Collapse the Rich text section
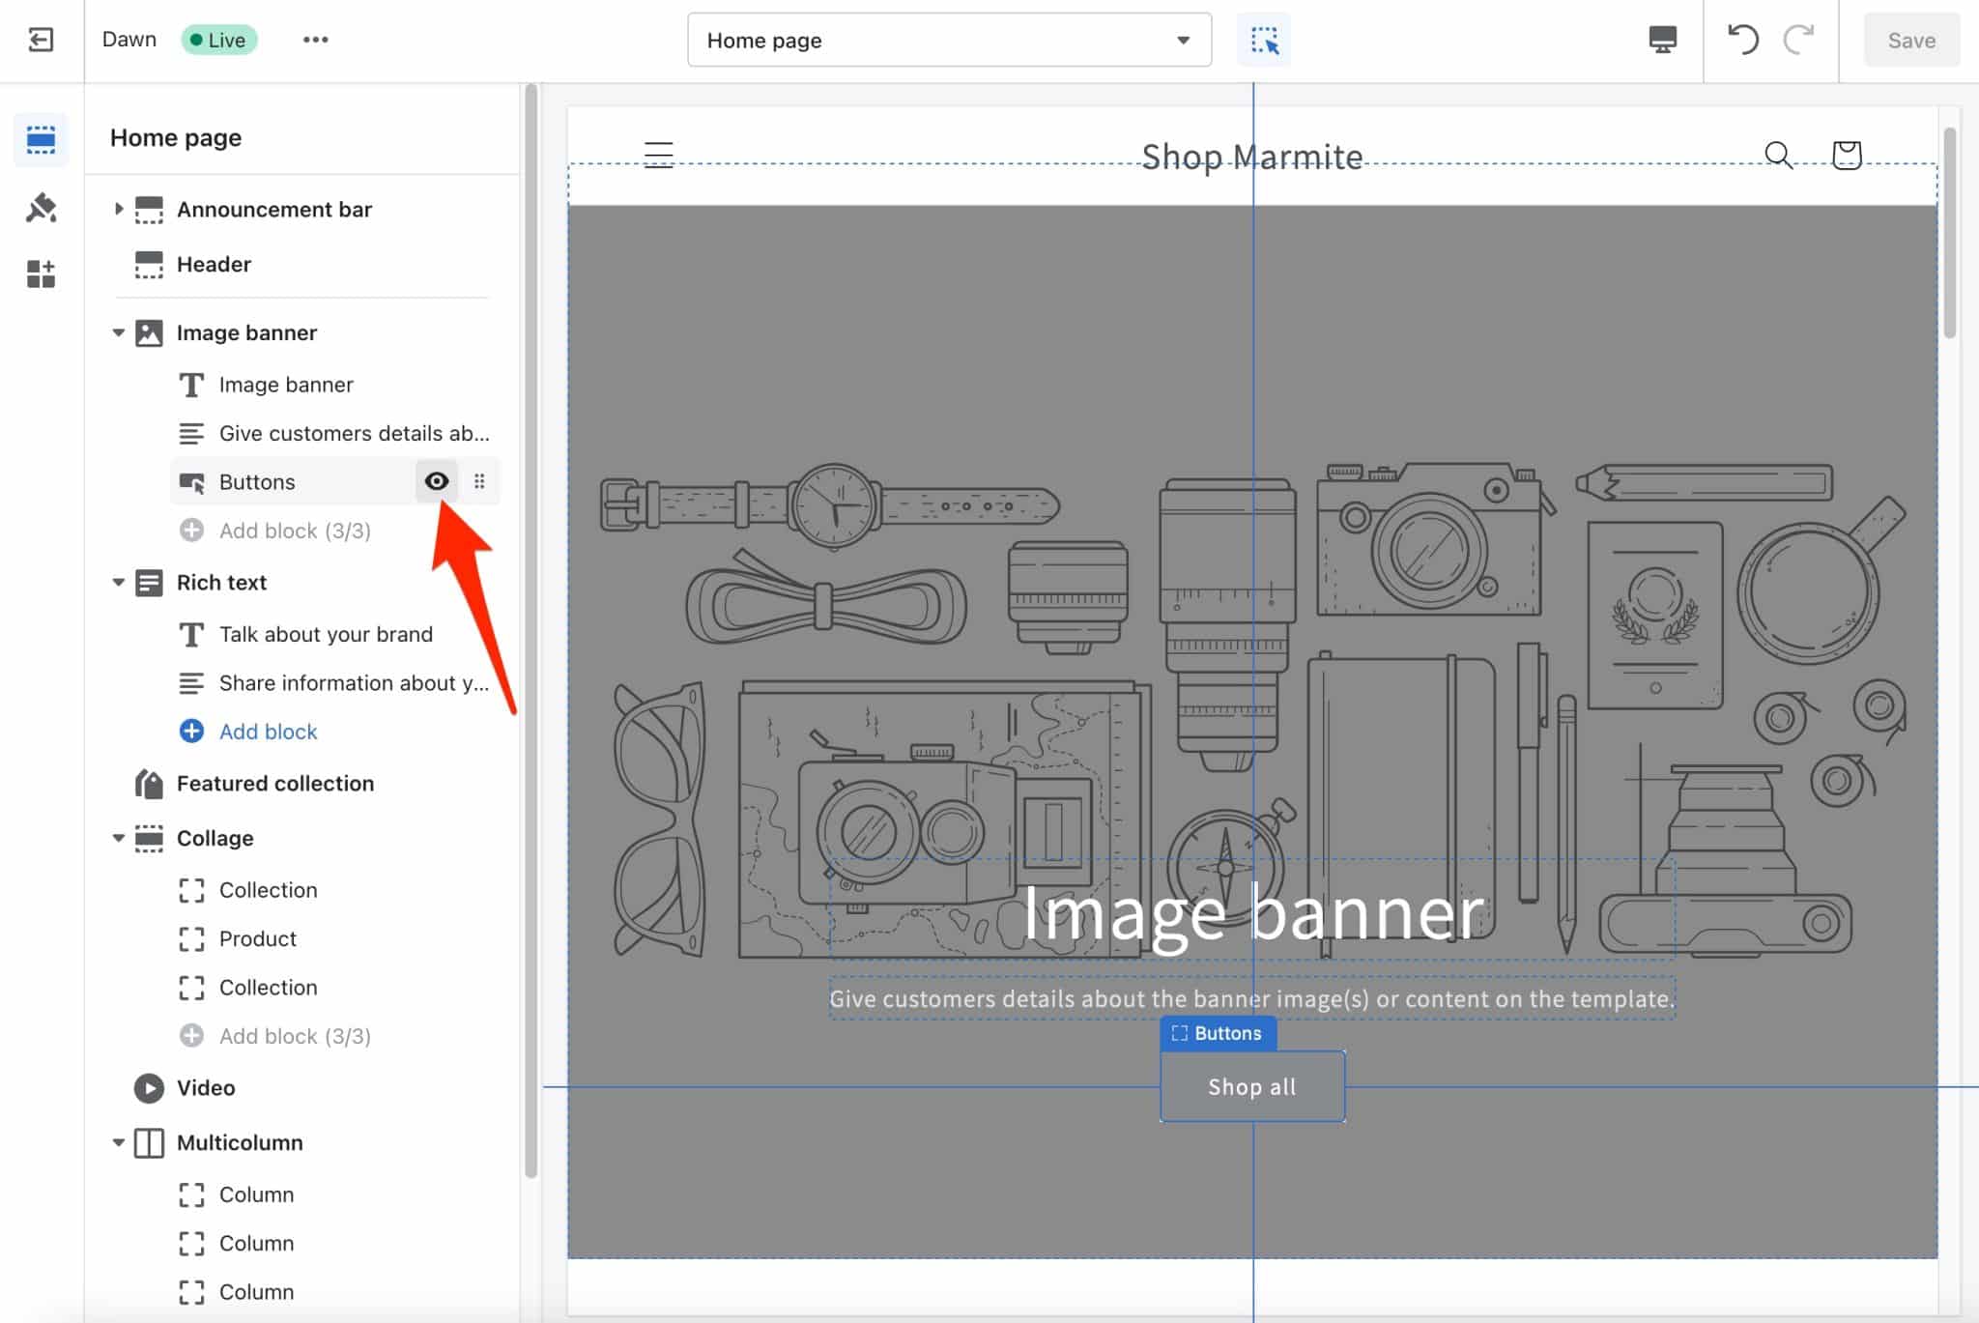This screenshot has height=1323, width=1979. click(x=117, y=580)
